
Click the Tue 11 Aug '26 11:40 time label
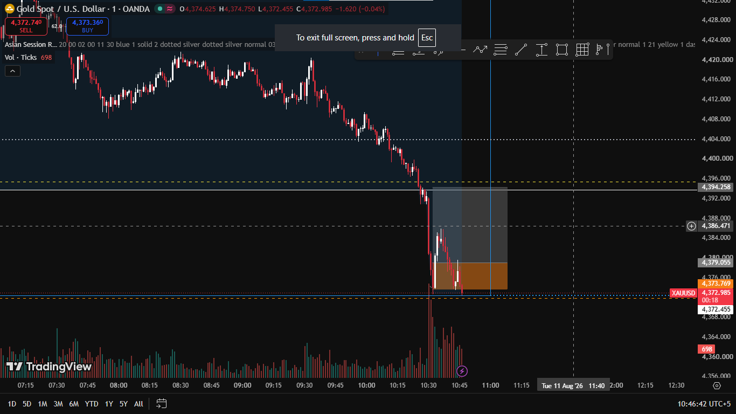[x=573, y=385]
